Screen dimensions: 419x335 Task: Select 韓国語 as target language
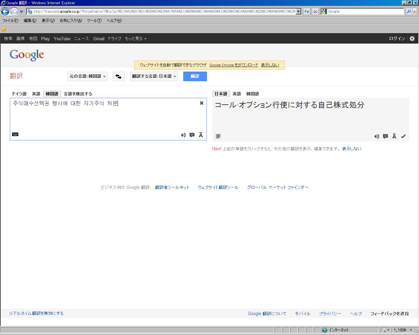coord(252,94)
